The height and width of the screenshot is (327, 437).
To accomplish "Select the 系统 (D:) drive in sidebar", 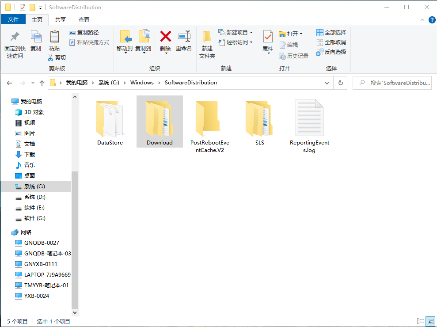I will (x=34, y=197).
